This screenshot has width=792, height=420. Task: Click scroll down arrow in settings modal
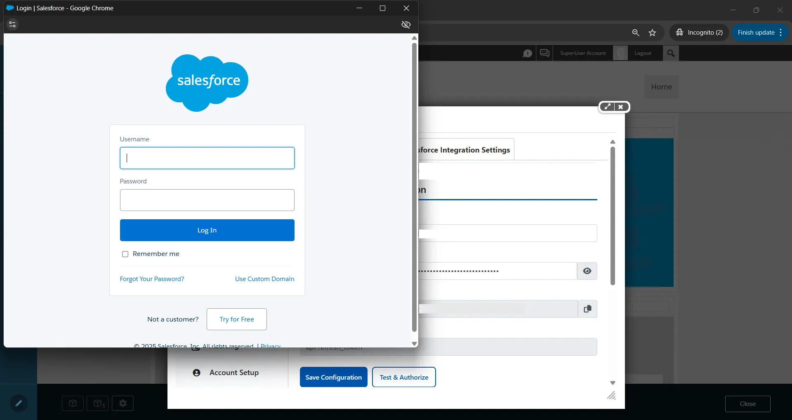[613, 383]
